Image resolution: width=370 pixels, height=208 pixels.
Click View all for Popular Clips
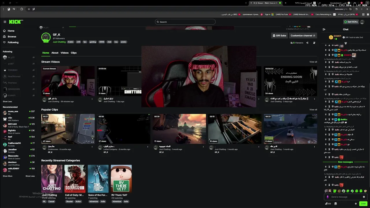coord(313,110)
